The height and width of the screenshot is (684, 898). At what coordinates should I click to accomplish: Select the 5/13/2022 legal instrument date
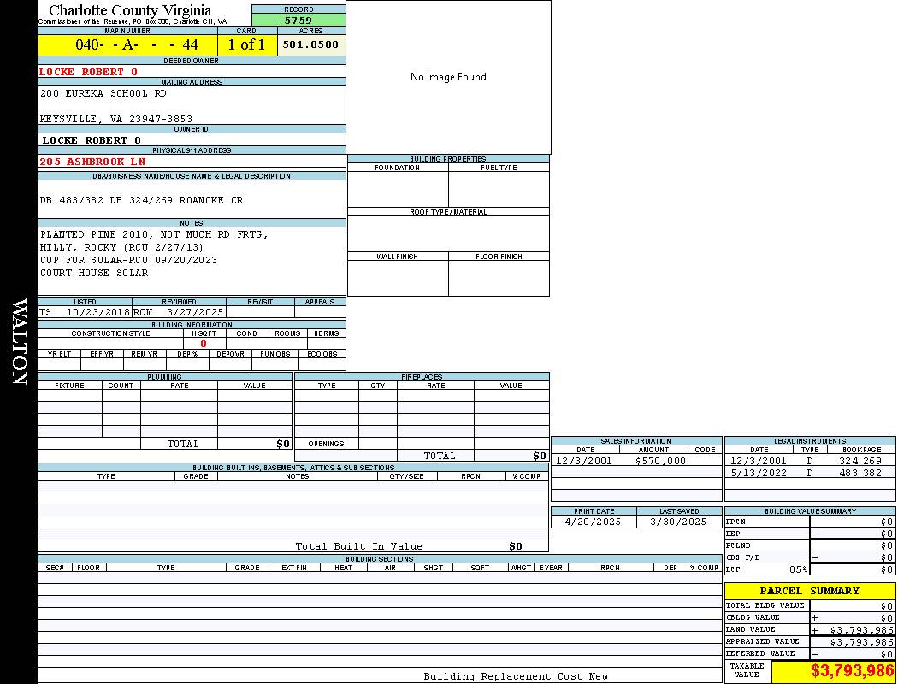click(x=757, y=473)
